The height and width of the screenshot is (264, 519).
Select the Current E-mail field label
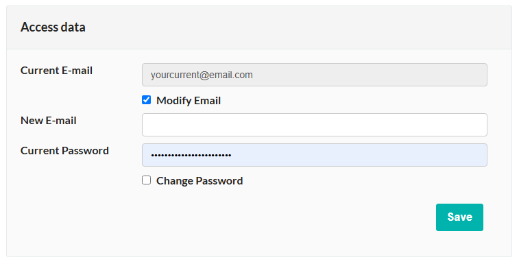coord(57,70)
